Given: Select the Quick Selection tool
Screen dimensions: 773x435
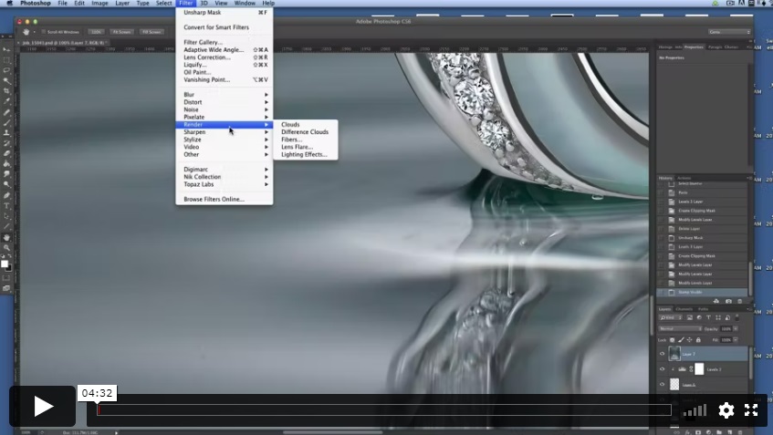Looking at the screenshot, I should click(x=6, y=81).
